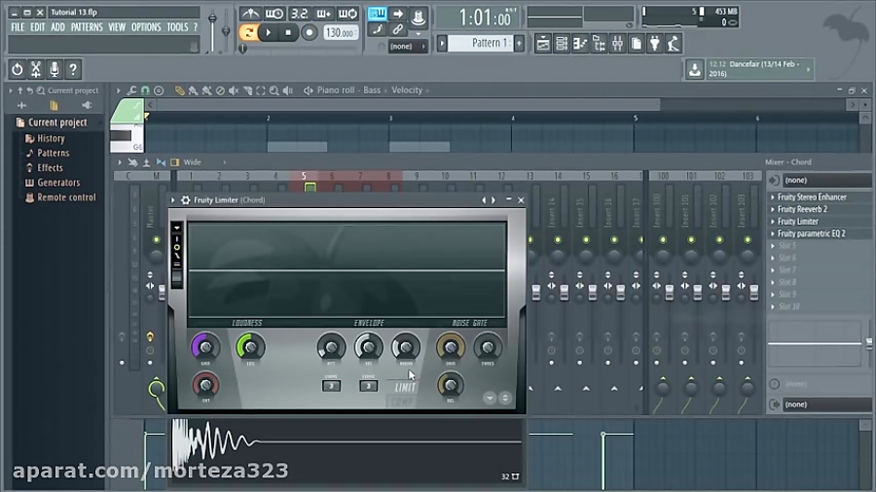Click the Stop button

pyautogui.click(x=288, y=32)
